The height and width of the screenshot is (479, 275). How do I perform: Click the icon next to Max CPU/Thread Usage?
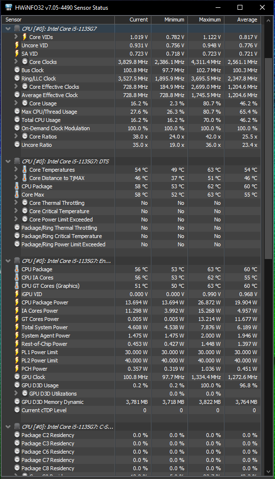17,112
